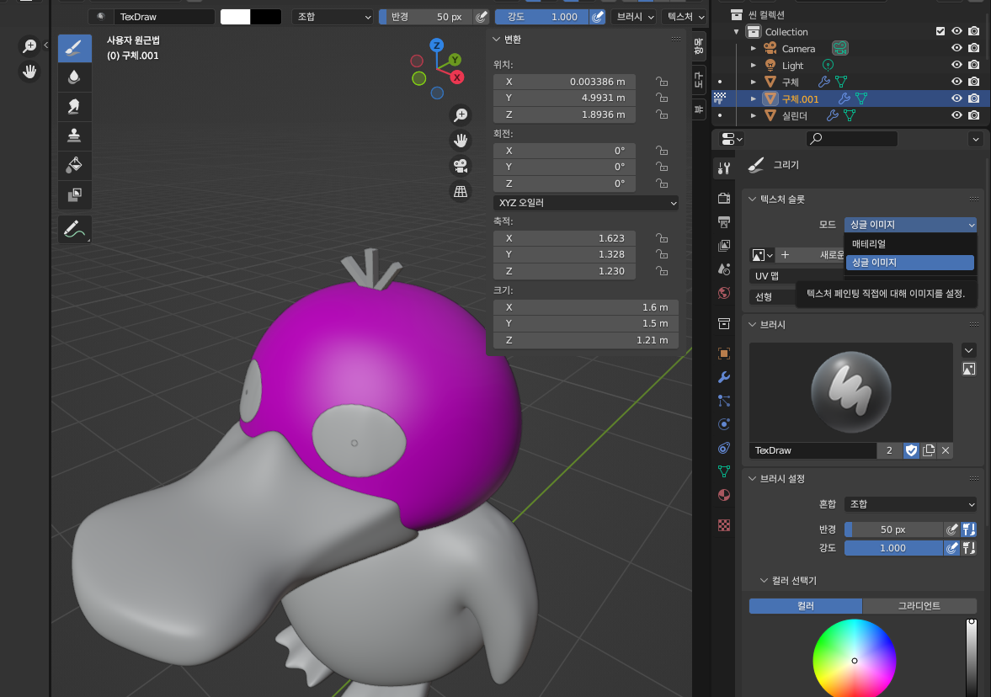Open the XYZ 오일러 rotation mode dropdown
The image size is (991, 697).
[586, 203]
